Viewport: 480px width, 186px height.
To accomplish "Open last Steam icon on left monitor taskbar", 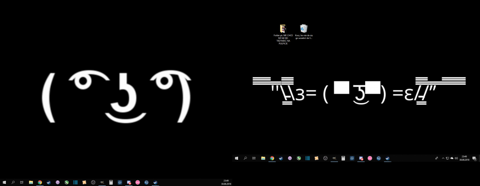I will [x=155, y=182].
